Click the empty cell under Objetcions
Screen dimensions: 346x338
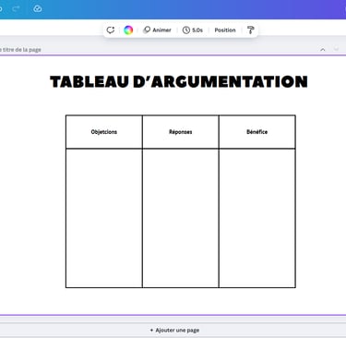click(104, 218)
